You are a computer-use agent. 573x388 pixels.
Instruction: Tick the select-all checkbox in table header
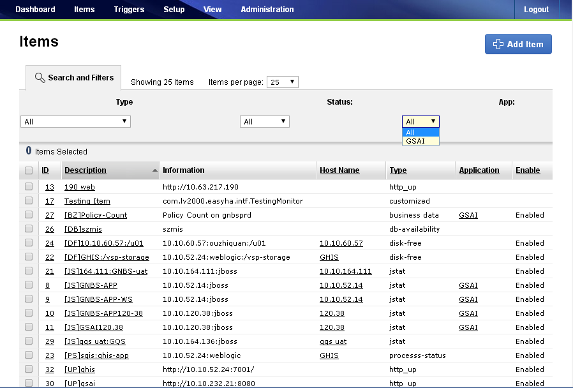pos(29,170)
